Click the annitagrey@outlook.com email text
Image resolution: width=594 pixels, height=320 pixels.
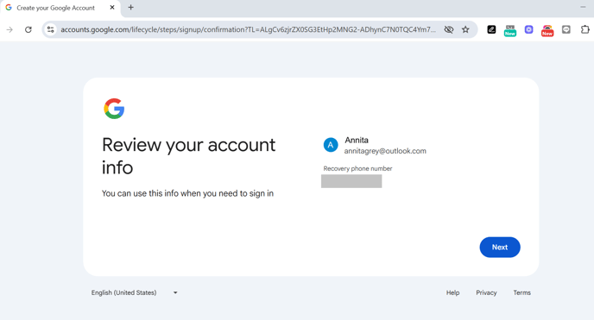[385, 151]
